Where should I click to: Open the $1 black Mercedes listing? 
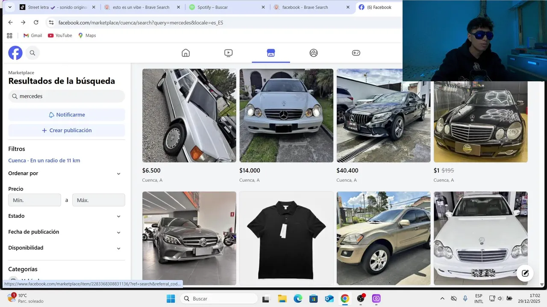pyautogui.click(x=481, y=122)
